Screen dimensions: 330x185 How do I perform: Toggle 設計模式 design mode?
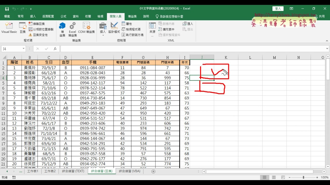[x=114, y=28]
